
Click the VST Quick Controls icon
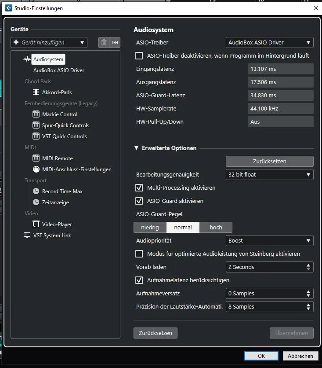coord(36,136)
